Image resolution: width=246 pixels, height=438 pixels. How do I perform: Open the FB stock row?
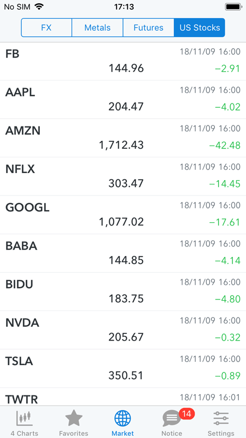click(123, 61)
